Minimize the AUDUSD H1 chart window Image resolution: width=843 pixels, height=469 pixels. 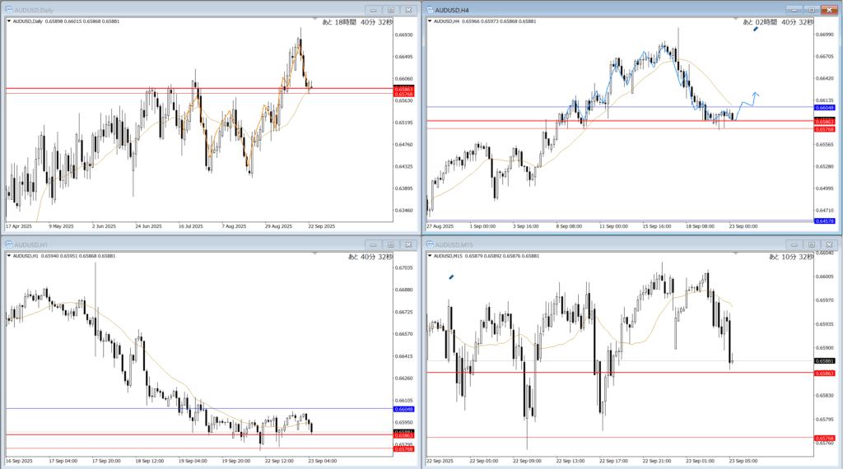tap(373, 244)
